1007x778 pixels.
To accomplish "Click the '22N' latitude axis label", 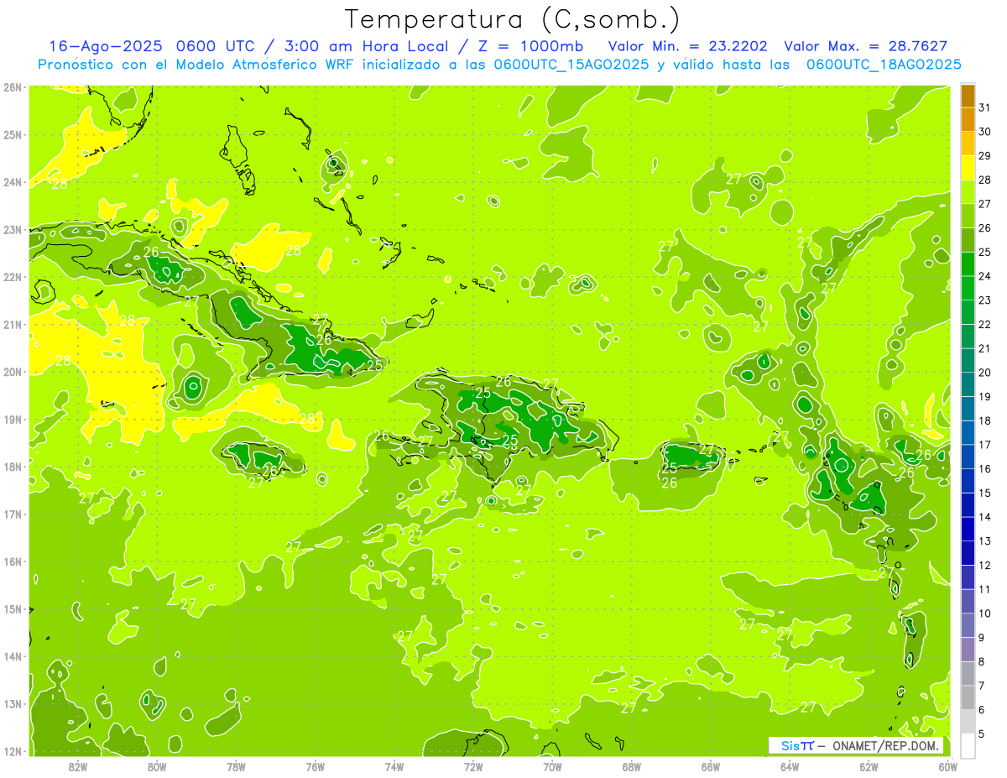I will click(12, 277).
